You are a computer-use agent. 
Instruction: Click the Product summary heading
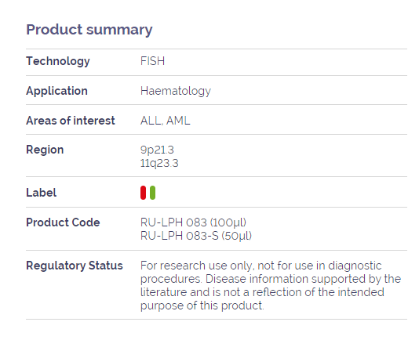click(x=89, y=29)
